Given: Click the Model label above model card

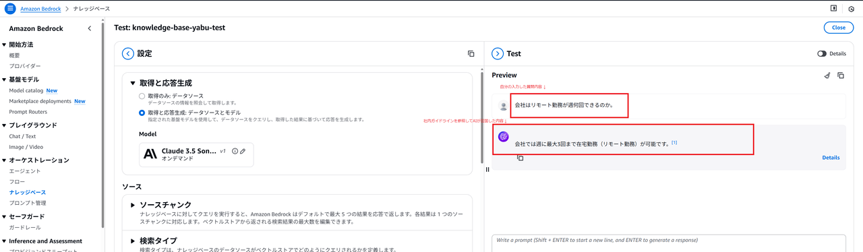Looking at the screenshot, I should (x=148, y=134).
